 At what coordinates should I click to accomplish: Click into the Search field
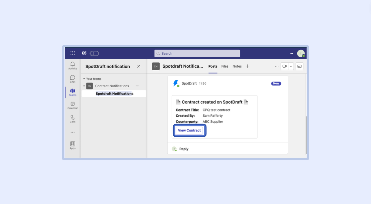point(197,53)
